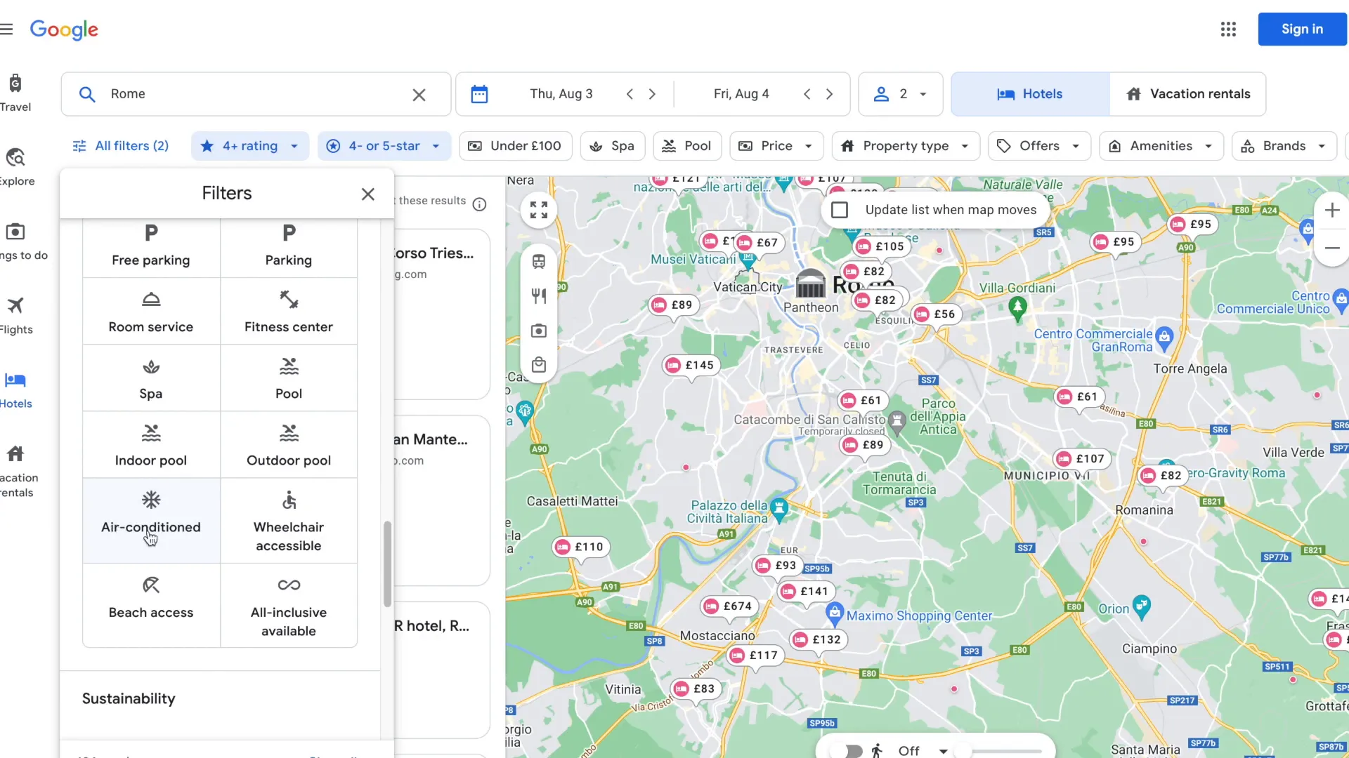Image resolution: width=1349 pixels, height=758 pixels.
Task: Zoom in on the map
Action: 1332,210
